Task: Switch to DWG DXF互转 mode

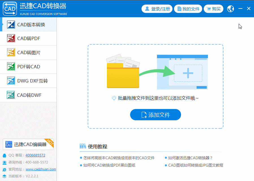Action: click(28, 81)
